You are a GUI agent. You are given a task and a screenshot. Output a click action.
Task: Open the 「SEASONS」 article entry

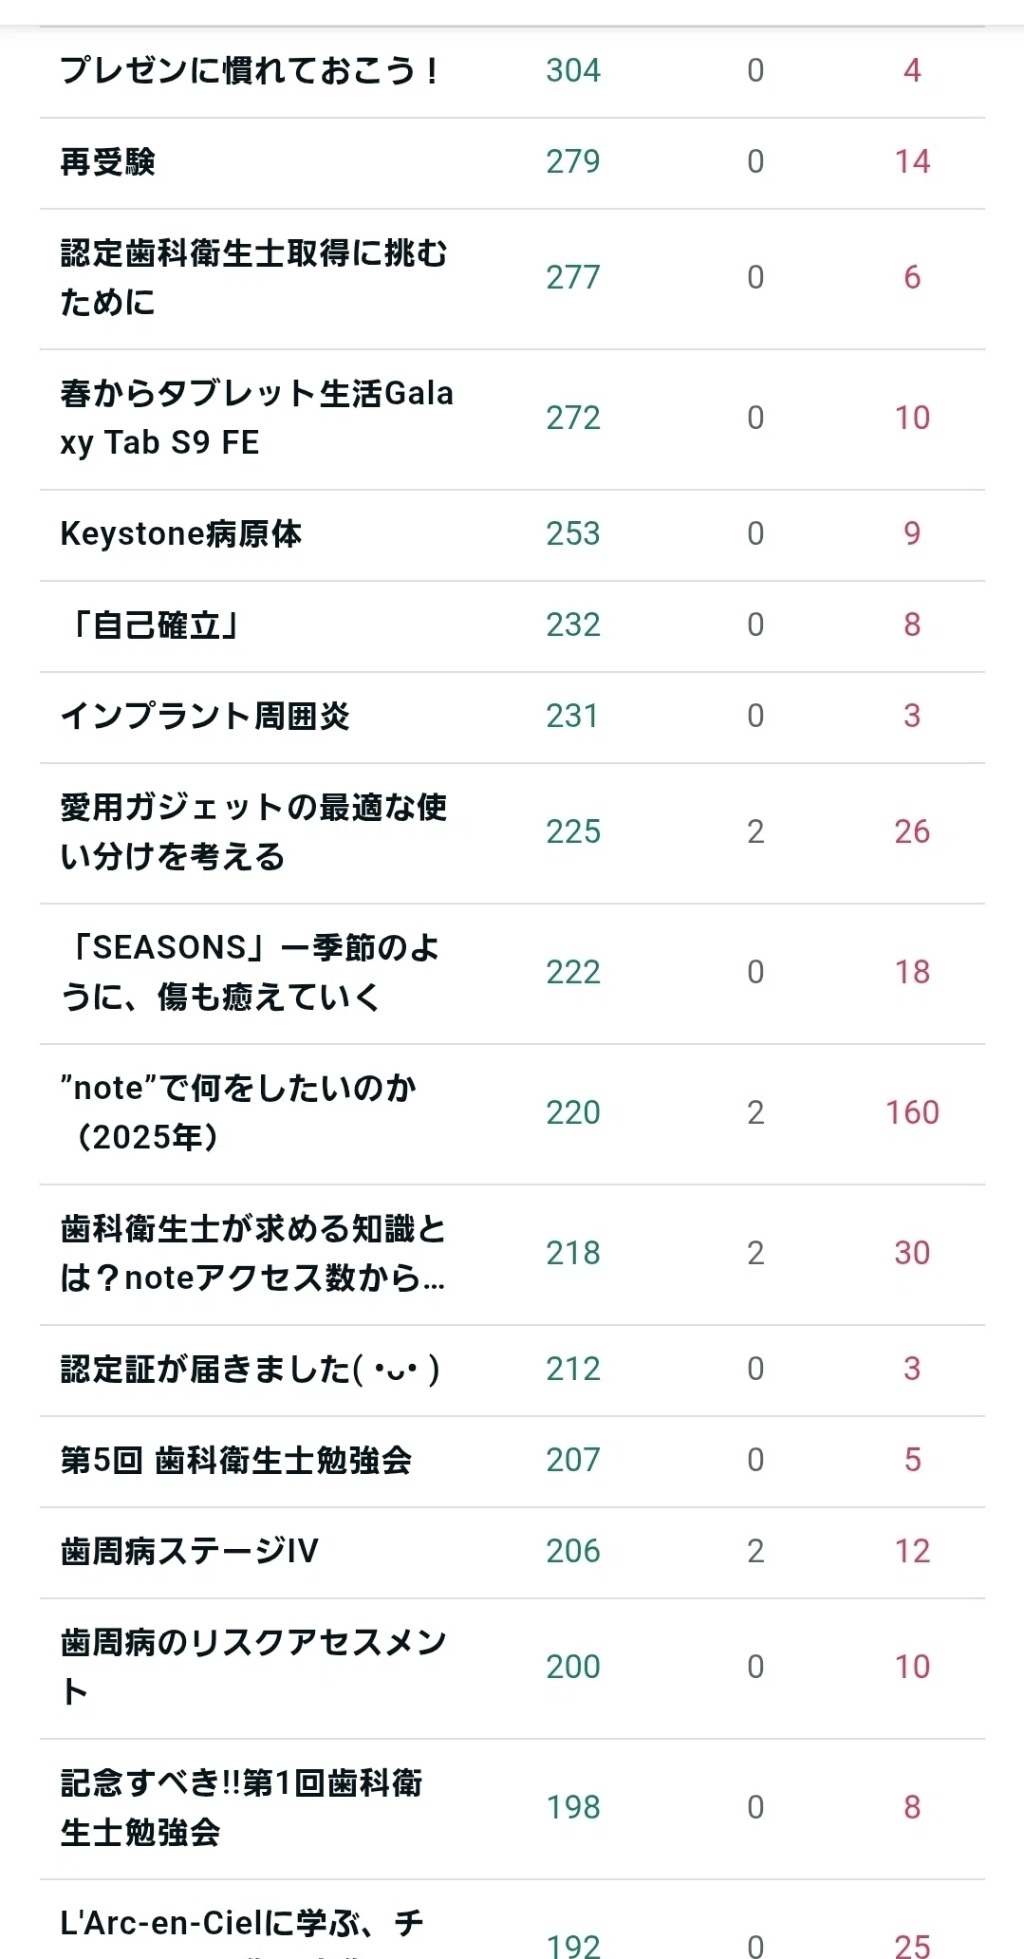[x=250, y=973]
